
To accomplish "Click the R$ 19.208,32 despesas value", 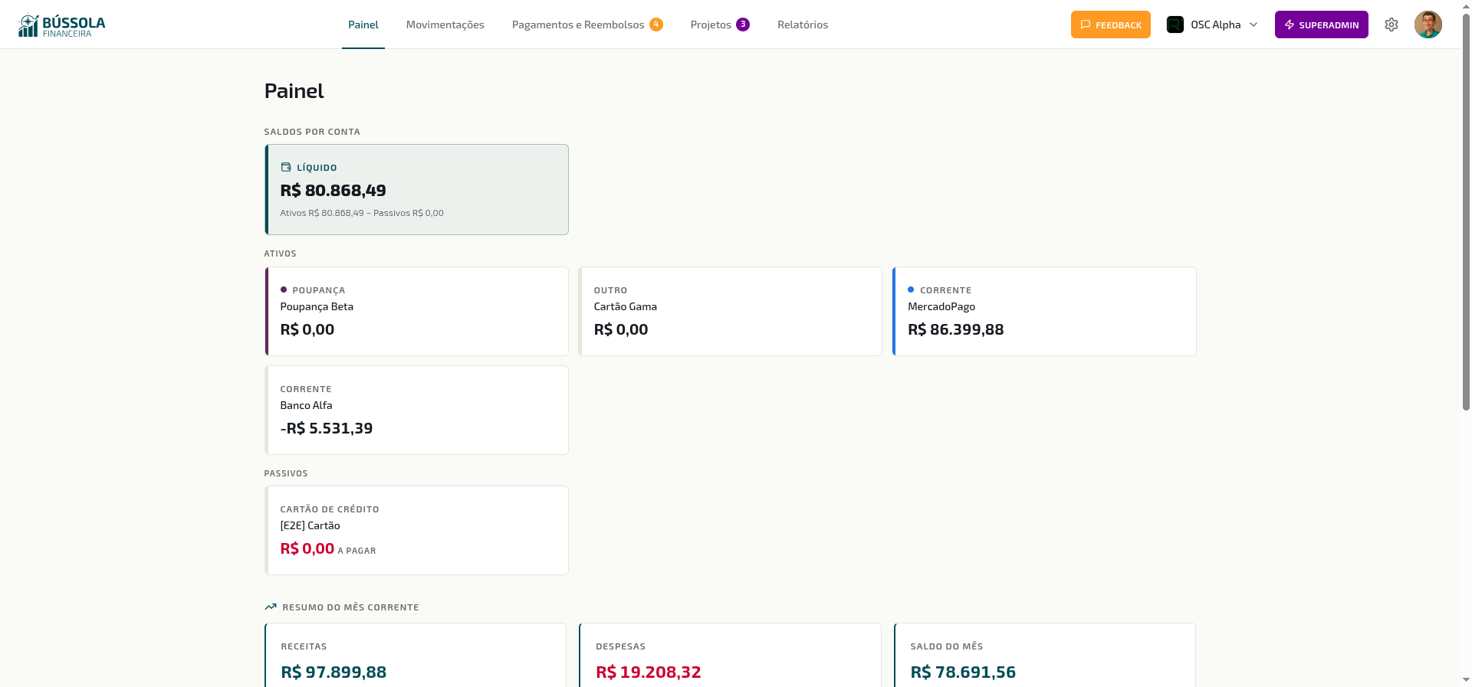I will click(x=649, y=672).
